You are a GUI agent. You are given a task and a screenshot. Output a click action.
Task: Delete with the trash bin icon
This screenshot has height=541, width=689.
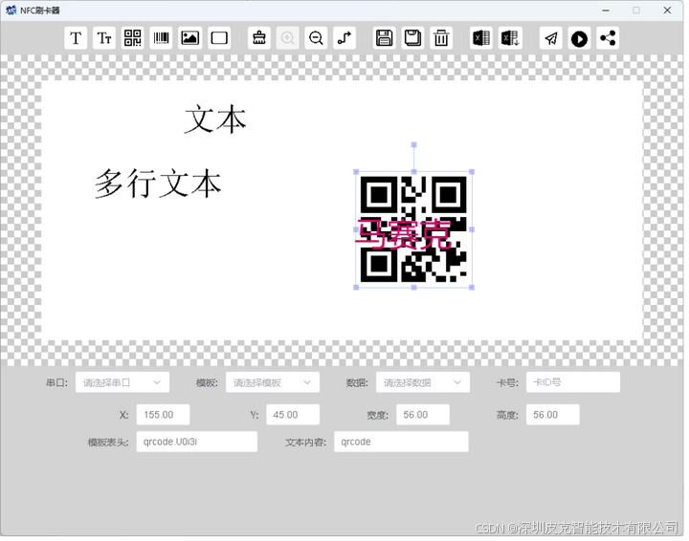(x=441, y=38)
